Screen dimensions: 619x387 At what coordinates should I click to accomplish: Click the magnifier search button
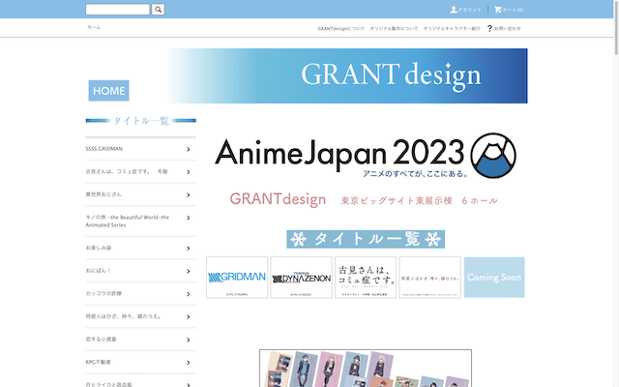pyautogui.click(x=158, y=10)
